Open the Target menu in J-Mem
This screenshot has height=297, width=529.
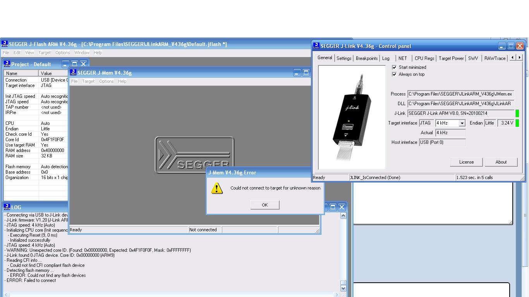tap(88, 81)
